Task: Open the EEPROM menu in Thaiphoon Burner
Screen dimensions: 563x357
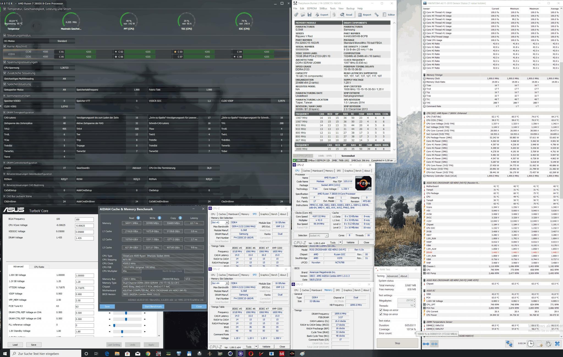Action: (311, 9)
